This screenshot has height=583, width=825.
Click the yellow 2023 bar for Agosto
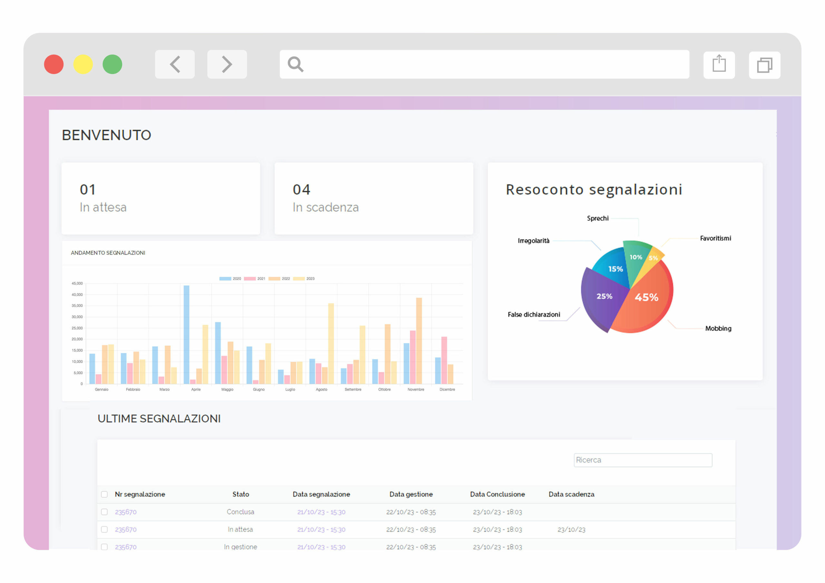tap(331, 344)
